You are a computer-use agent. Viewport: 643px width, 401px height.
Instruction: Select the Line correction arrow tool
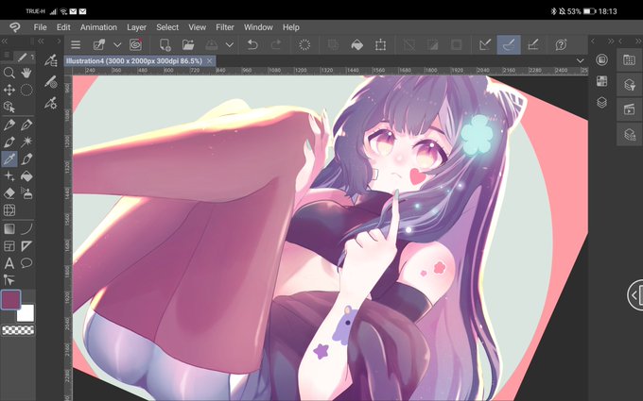pos(9,280)
